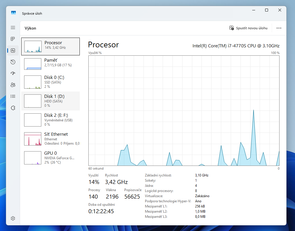This screenshot has width=295, height=231.
Task: Open the hamburger navigation menu
Action: (13, 28)
